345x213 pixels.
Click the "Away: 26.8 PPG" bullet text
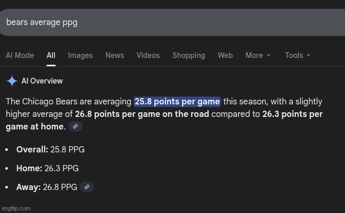coord(47,187)
